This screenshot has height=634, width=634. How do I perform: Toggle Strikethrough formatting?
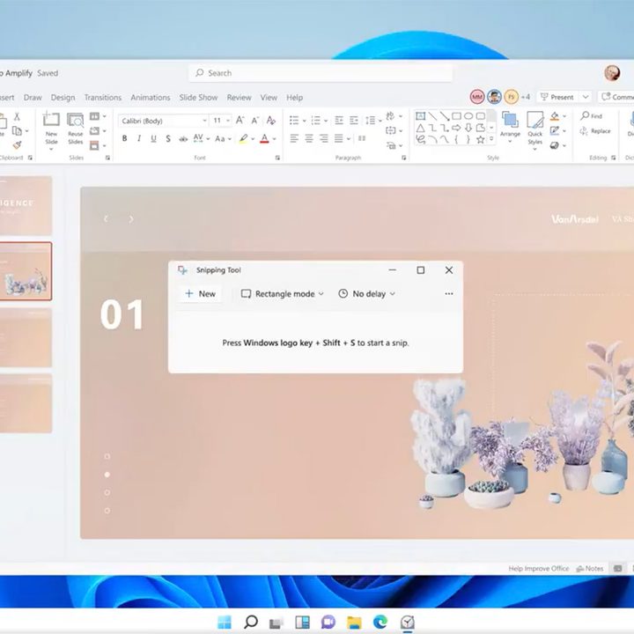183,139
